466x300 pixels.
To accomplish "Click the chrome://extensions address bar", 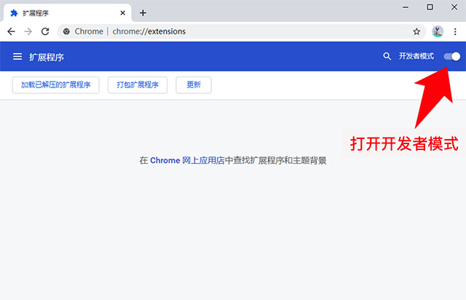I will click(x=241, y=31).
